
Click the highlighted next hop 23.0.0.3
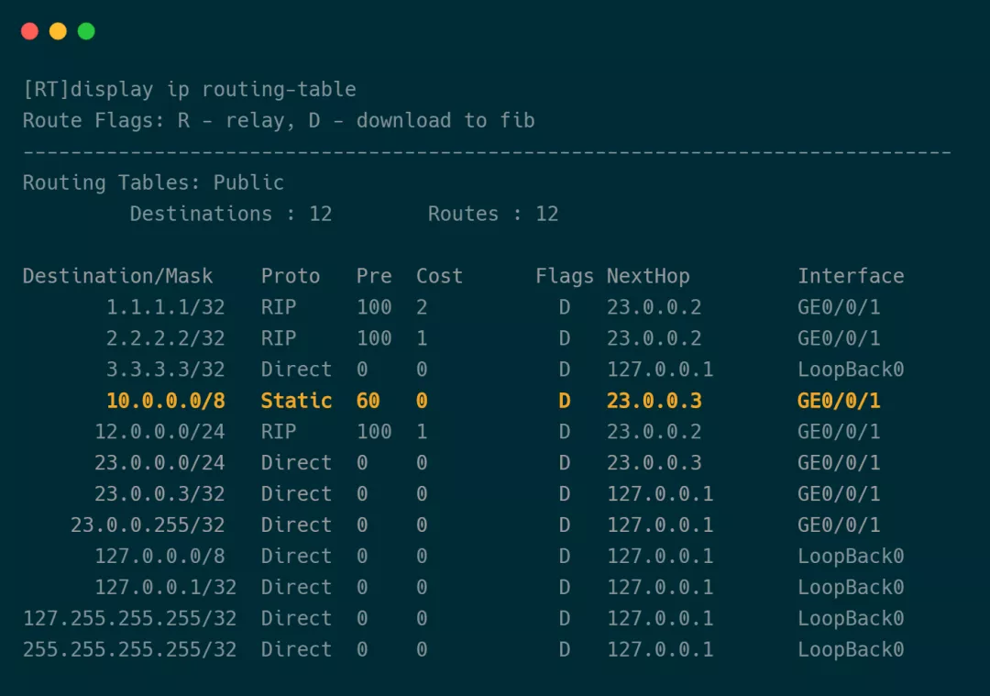654,401
